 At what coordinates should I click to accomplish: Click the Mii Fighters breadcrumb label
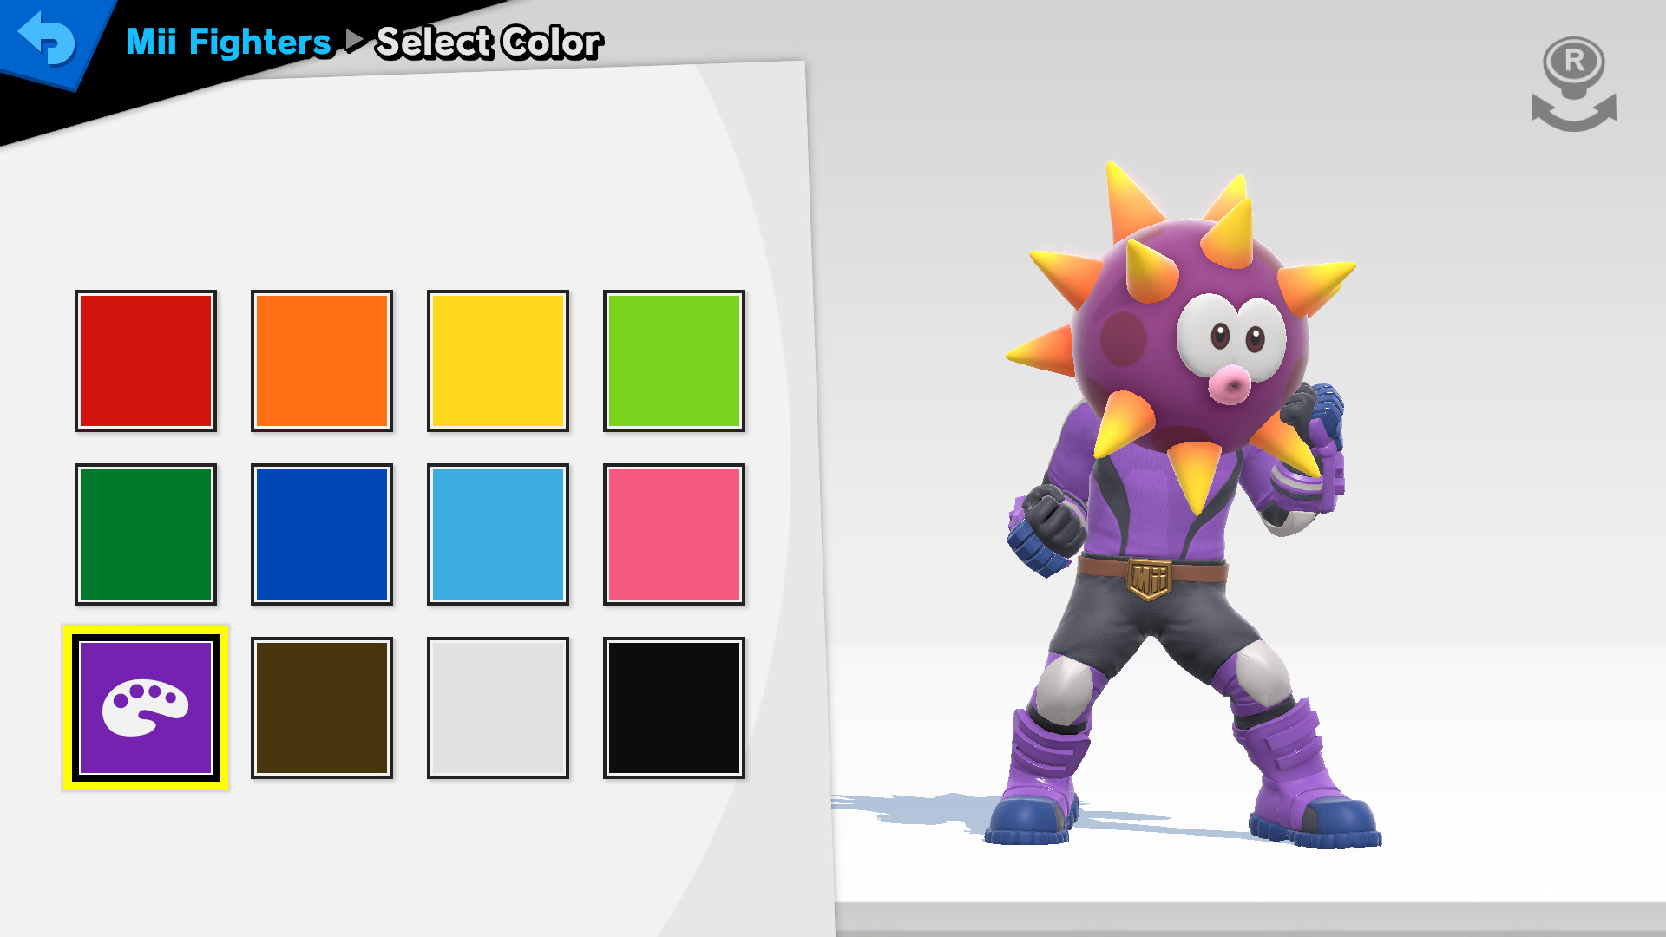click(x=227, y=41)
